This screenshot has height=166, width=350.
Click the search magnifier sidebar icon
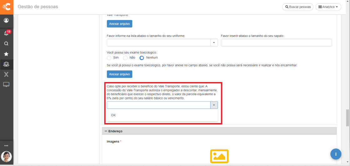(x=6, y=44)
